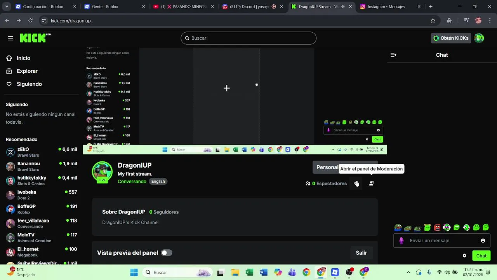Image resolution: width=497 pixels, height=280 pixels.
Task: Reload the Kick page
Action: (x=30, y=21)
